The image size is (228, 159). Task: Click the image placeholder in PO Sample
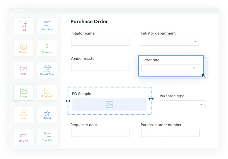(109, 104)
